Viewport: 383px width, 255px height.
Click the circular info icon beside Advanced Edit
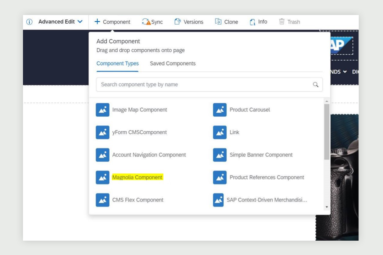pyautogui.click(x=29, y=22)
